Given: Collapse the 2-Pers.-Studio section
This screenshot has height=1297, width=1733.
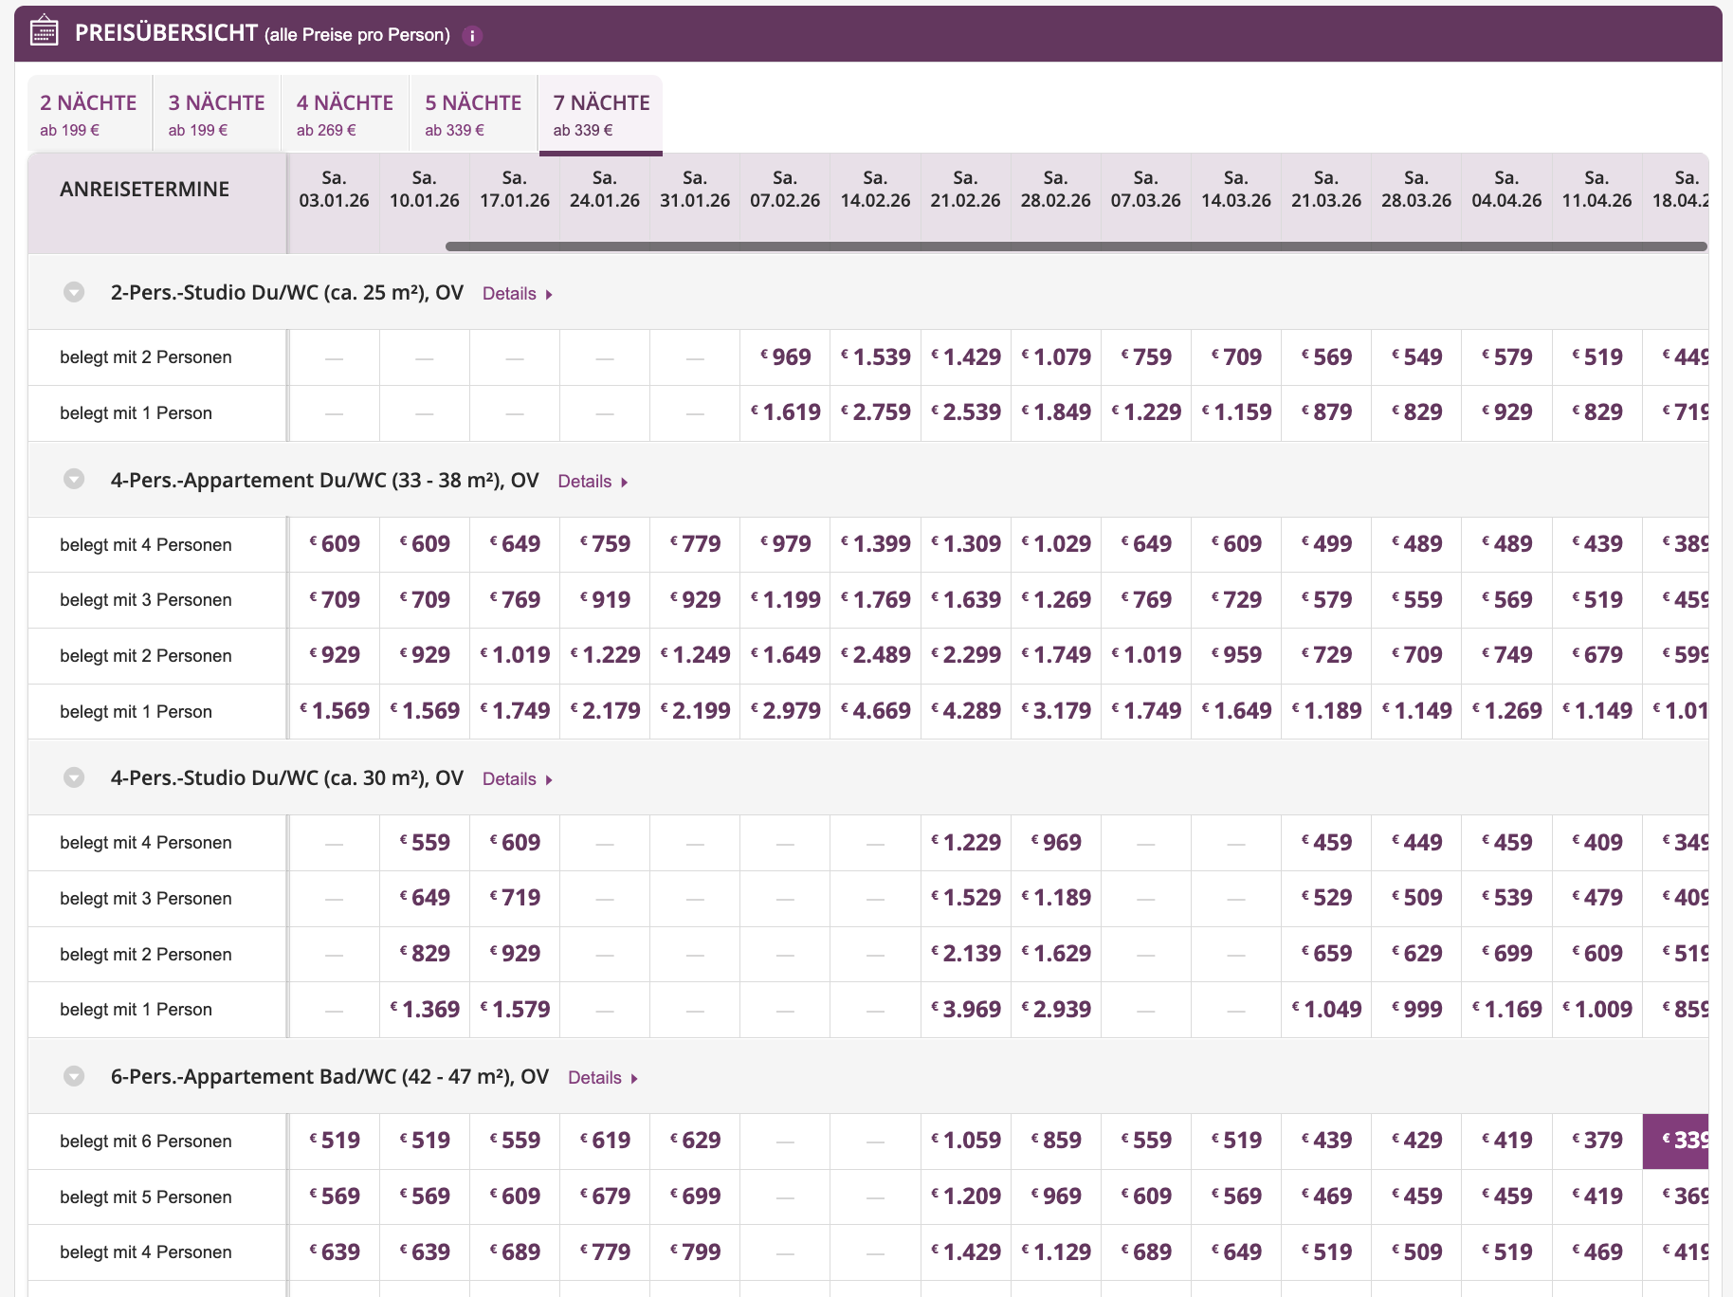Looking at the screenshot, I should tap(74, 292).
